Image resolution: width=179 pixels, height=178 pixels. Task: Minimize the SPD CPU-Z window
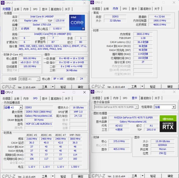point(64,92)
